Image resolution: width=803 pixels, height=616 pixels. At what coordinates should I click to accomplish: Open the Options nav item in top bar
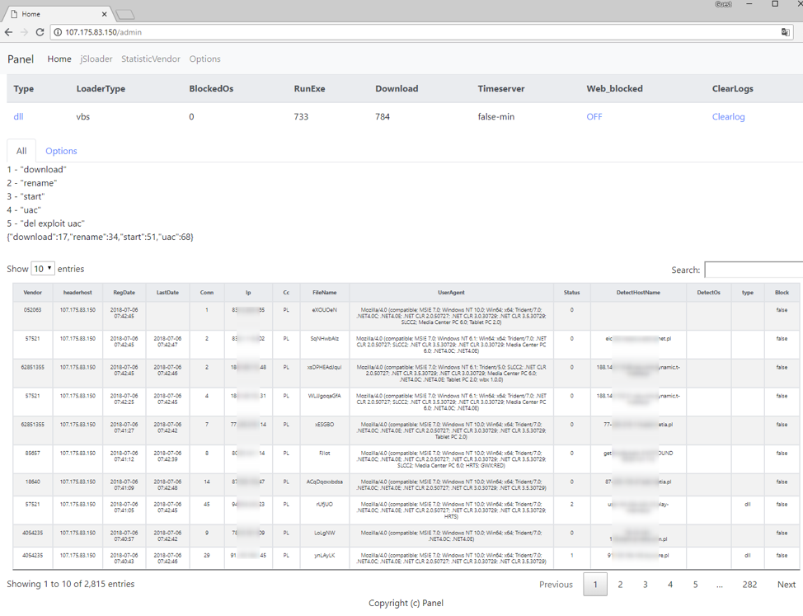[x=204, y=59]
